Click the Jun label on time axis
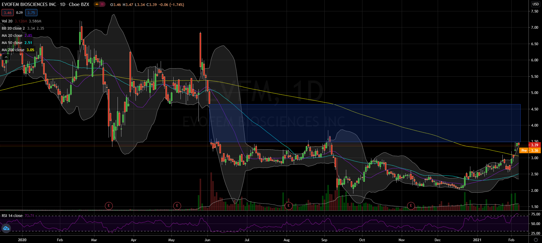542x243 pixels. click(x=207, y=240)
